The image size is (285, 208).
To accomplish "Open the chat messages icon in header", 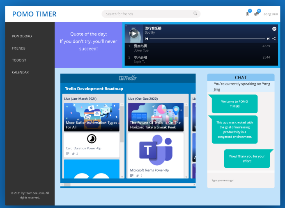I will click(256, 14).
